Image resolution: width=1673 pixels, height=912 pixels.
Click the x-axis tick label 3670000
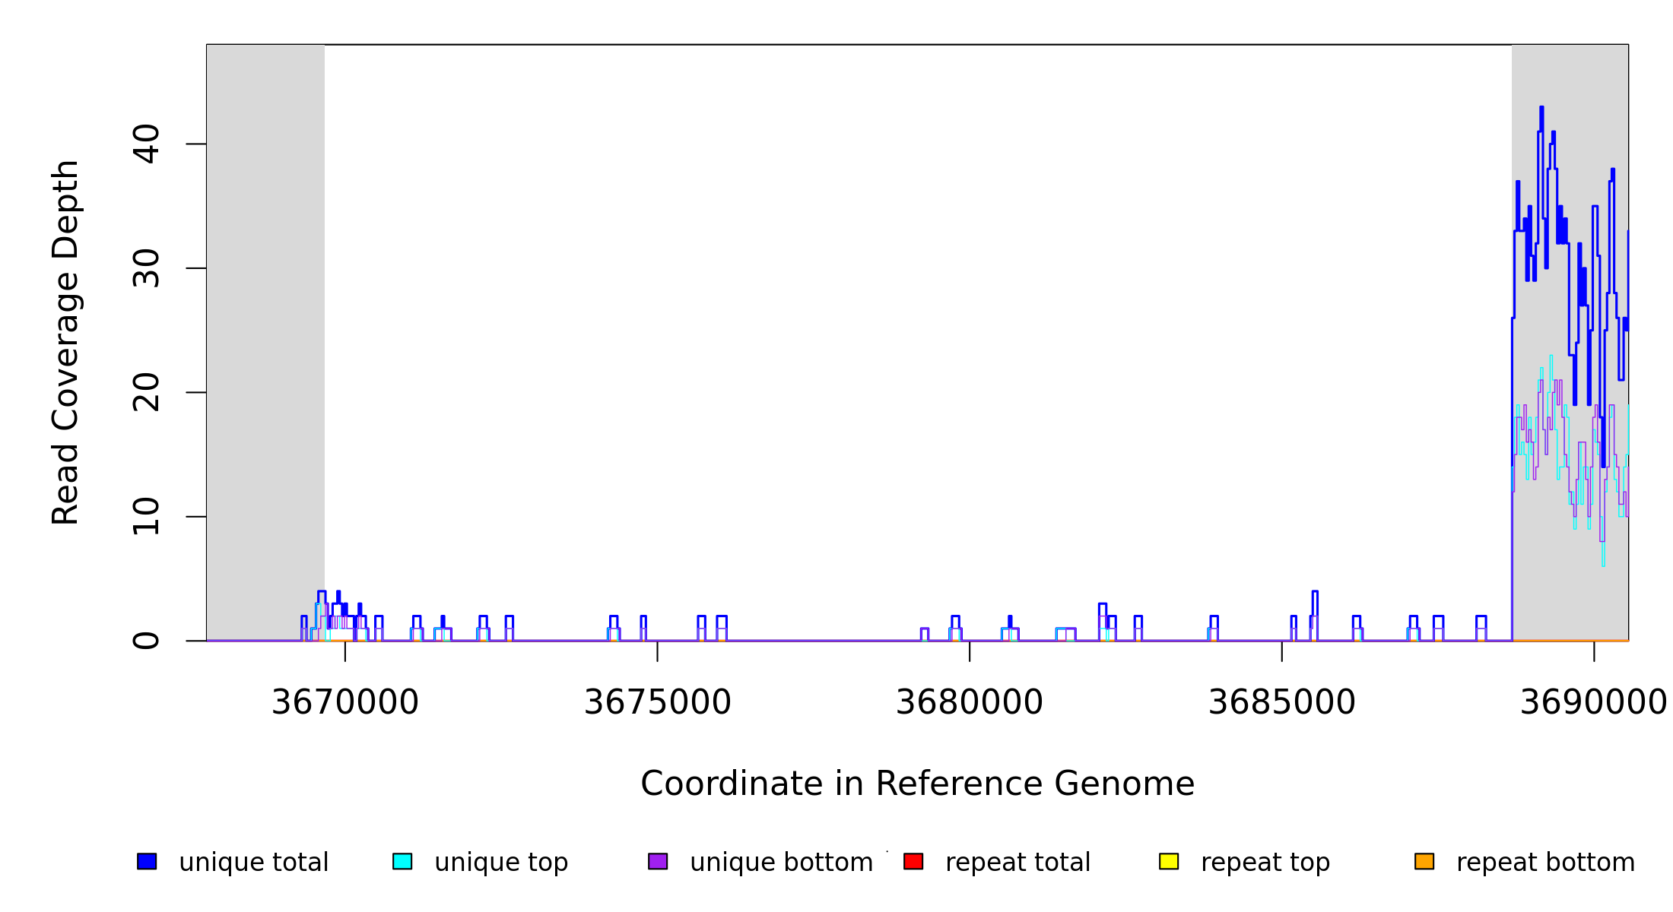(x=345, y=702)
